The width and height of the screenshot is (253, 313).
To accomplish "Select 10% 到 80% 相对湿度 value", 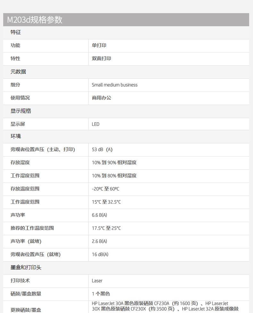I will click(114, 176).
